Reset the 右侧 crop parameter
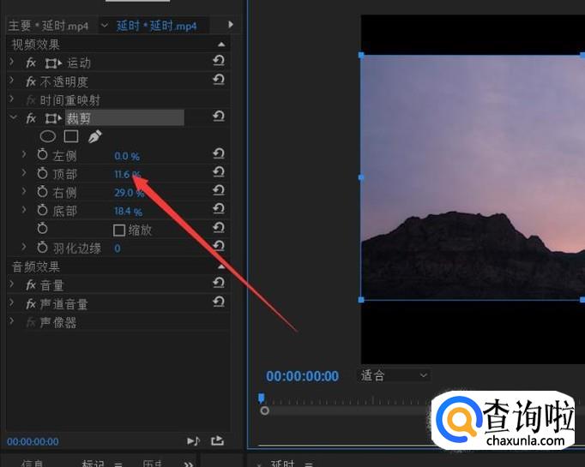 (219, 190)
